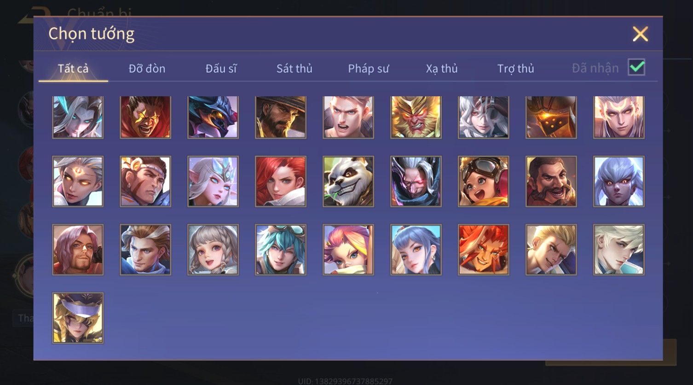Filter heroes by Sát thủ
The width and height of the screenshot is (693, 385).
pos(295,69)
